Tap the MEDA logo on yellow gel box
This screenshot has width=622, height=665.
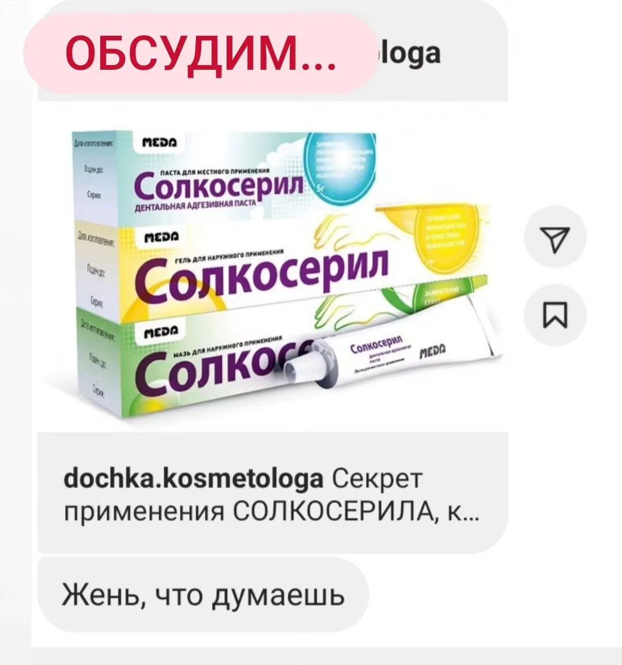pos(161,237)
